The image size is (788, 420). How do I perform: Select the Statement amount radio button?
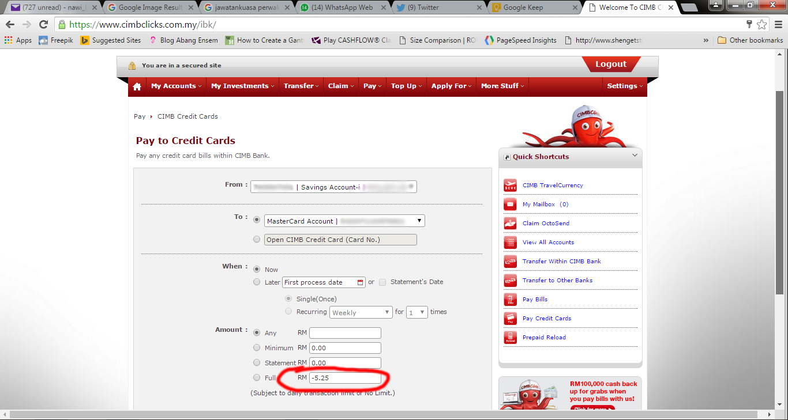(x=257, y=362)
